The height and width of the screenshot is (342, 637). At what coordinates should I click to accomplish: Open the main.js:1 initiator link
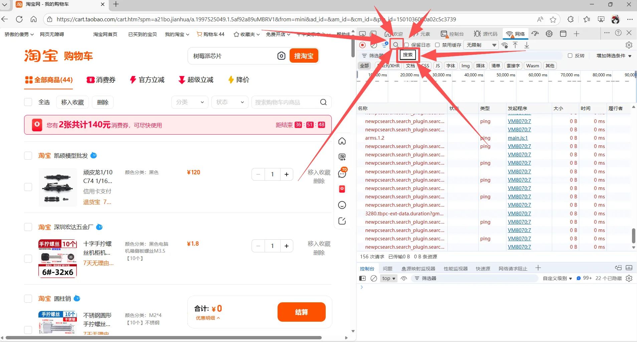click(518, 138)
